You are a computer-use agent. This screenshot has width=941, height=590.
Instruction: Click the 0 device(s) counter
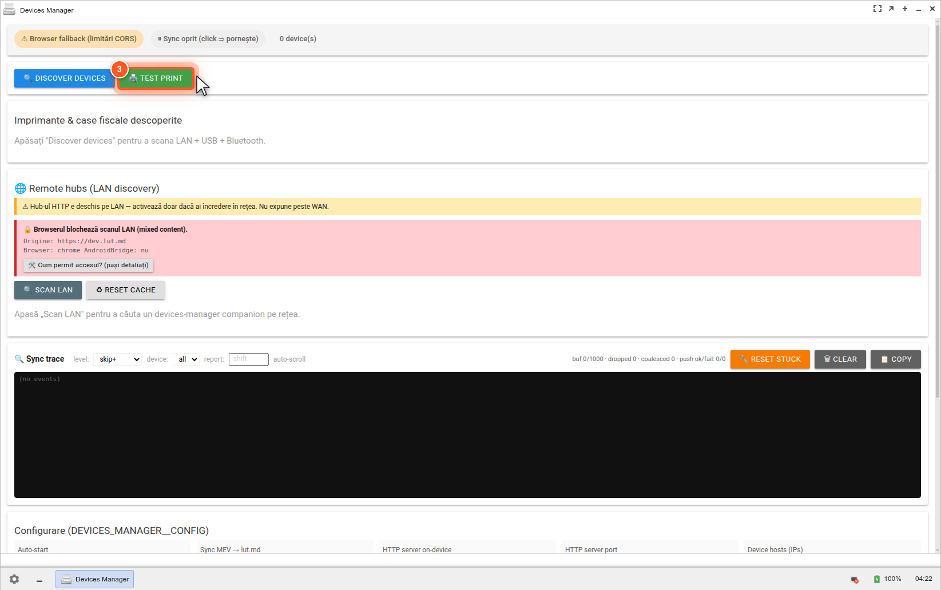(x=298, y=39)
